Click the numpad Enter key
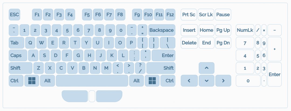The image size is (291, 111). coord(275,75)
